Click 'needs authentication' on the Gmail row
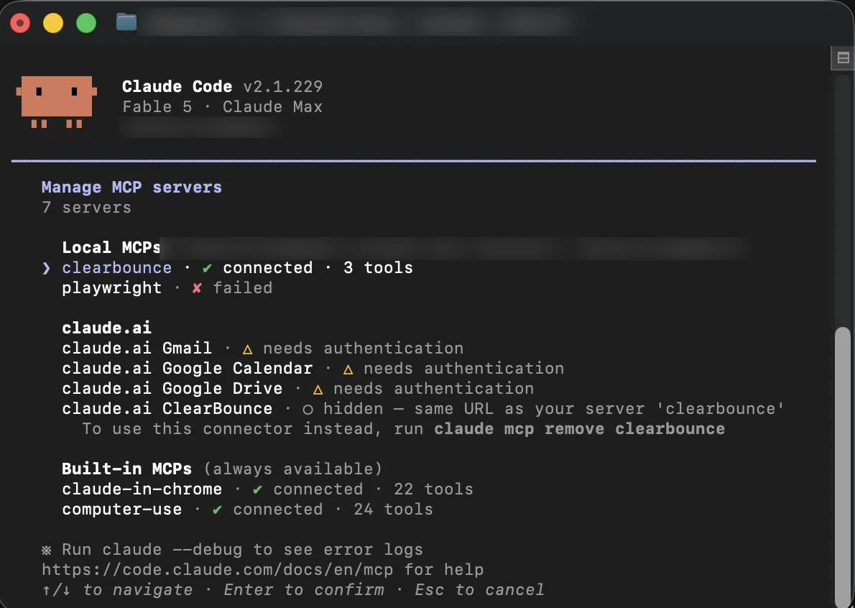 coord(363,348)
